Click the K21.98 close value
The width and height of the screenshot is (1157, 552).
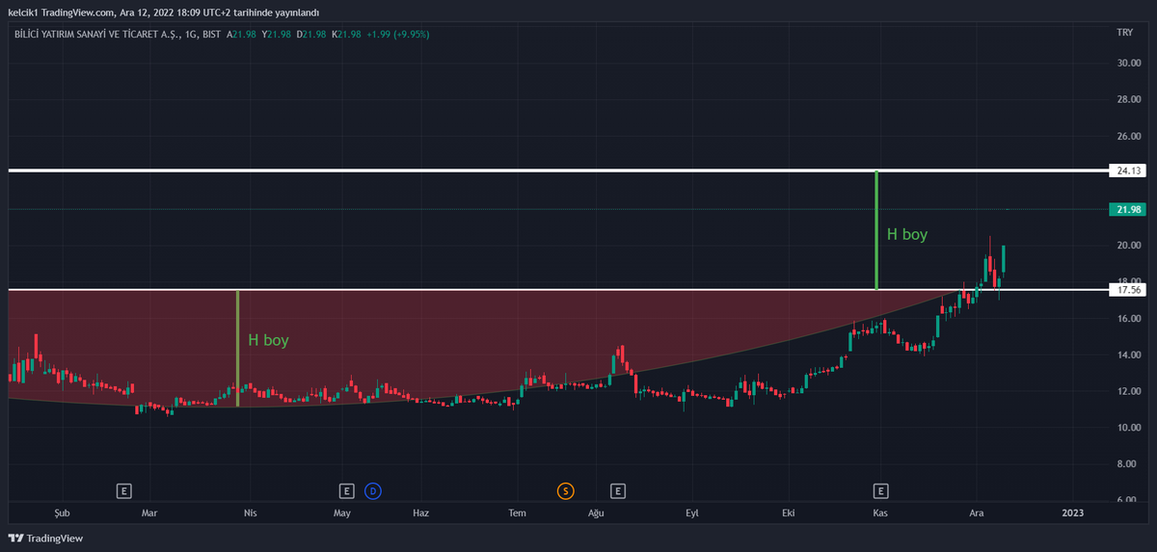point(346,35)
